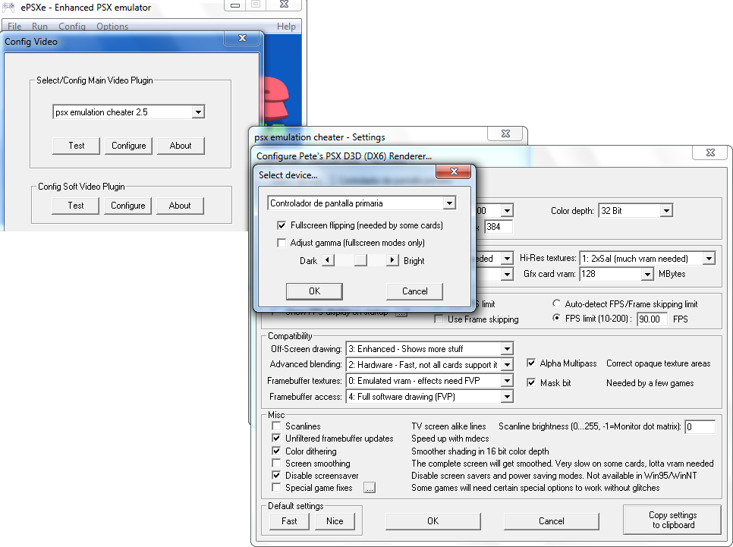This screenshot has width=733, height=547.
Task: Click About for soft video plugin
Action: coord(180,206)
